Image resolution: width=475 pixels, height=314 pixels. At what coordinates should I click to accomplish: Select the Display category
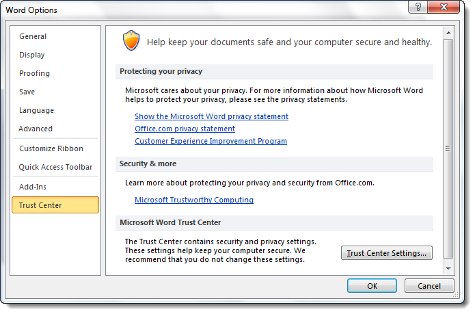point(32,55)
